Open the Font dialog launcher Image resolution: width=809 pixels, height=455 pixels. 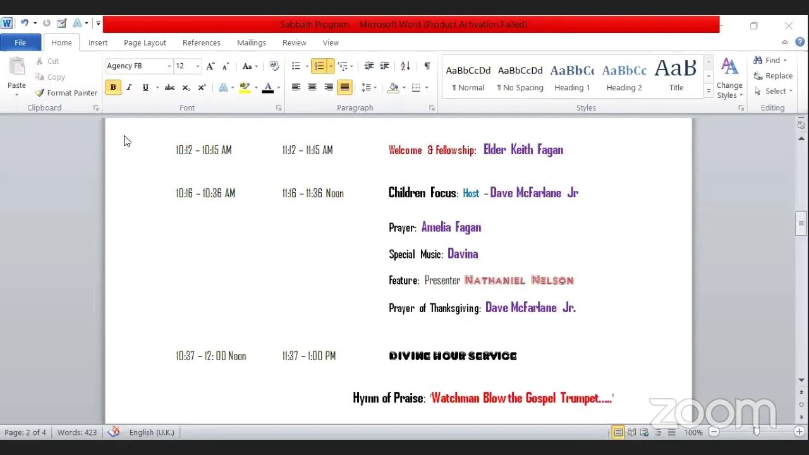click(x=279, y=108)
